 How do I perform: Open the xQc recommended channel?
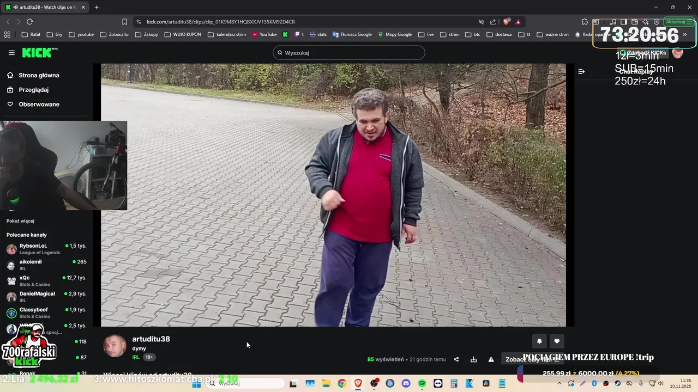(46, 280)
